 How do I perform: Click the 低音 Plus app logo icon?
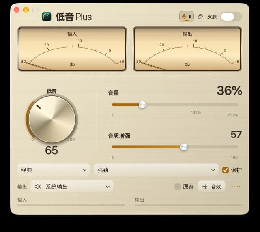click(x=47, y=17)
